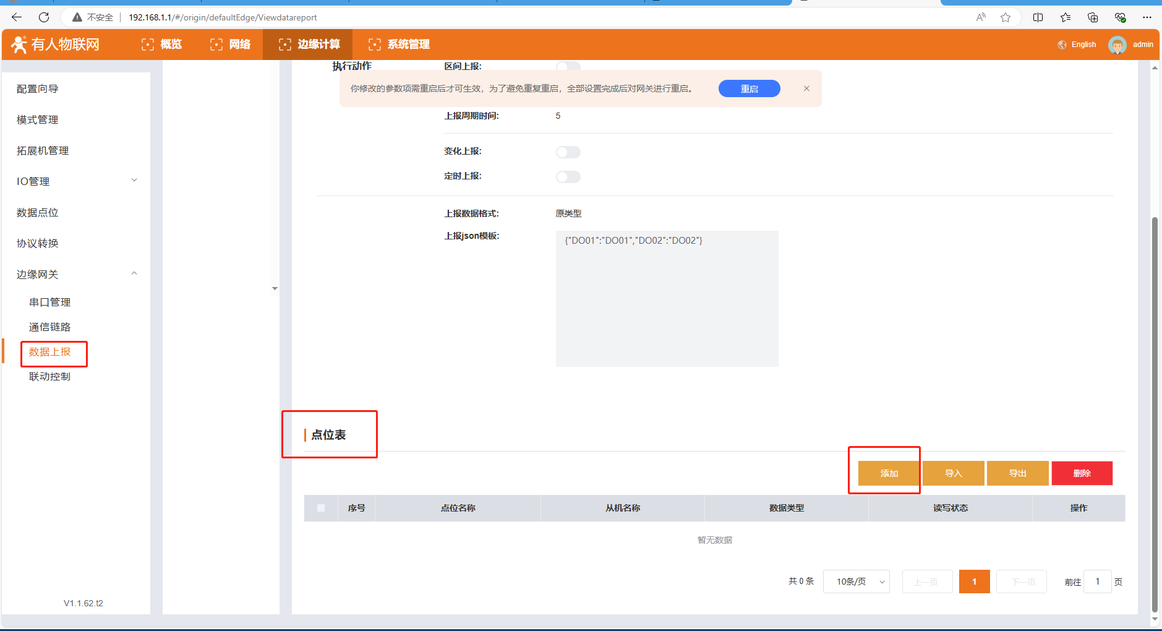
Task: Click the admin user avatar icon
Action: 1117,45
